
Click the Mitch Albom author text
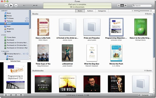[43, 40]
